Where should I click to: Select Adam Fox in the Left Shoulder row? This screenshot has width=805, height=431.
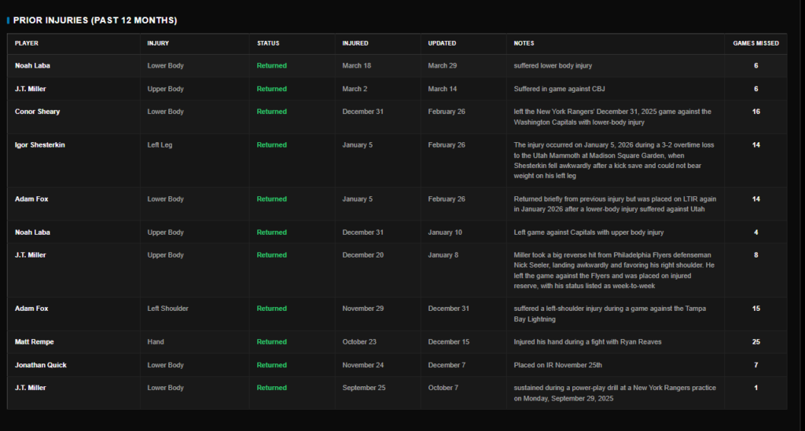(x=31, y=309)
